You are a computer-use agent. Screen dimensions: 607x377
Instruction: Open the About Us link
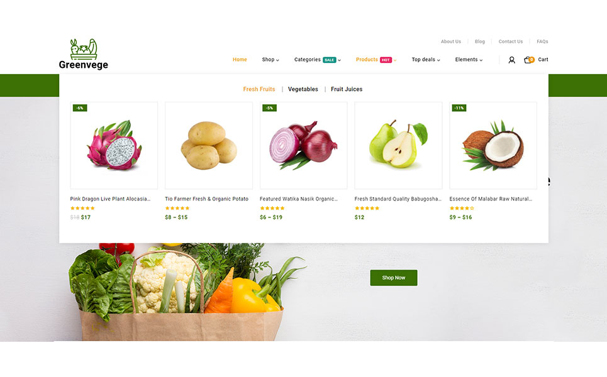click(x=451, y=41)
